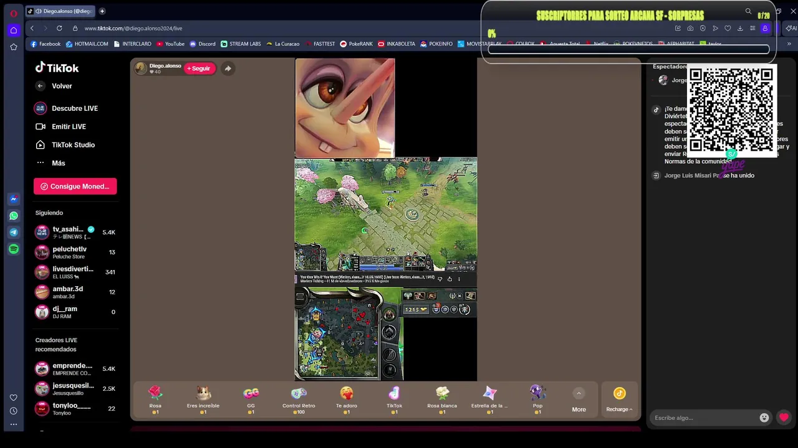Open the Opera profile account icon
Viewport: 798px width, 448px height.
(x=765, y=28)
